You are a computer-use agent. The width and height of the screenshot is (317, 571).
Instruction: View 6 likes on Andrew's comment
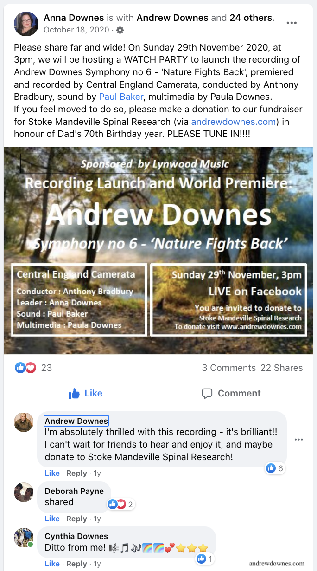point(275,468)
